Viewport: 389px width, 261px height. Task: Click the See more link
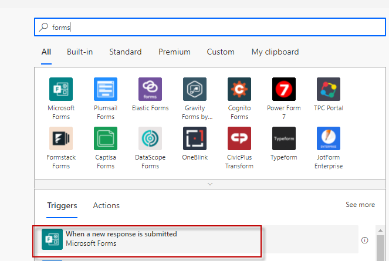coord(360,205)
